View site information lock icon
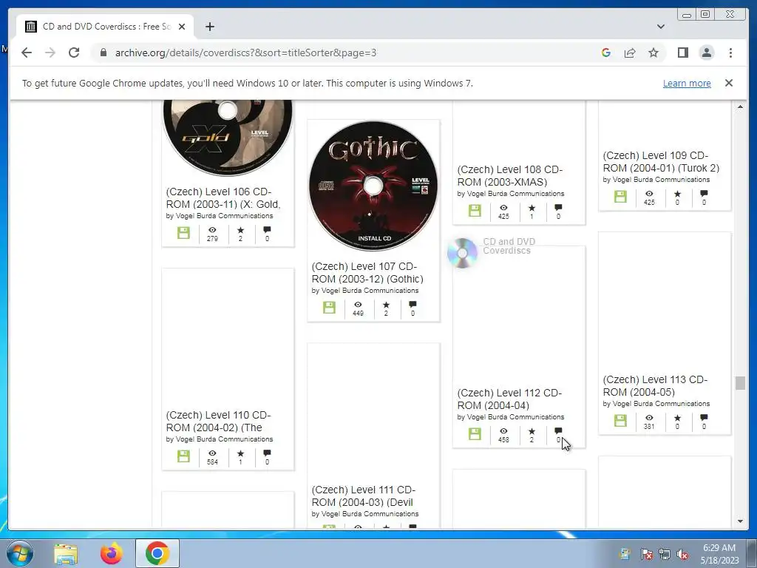 103,53
